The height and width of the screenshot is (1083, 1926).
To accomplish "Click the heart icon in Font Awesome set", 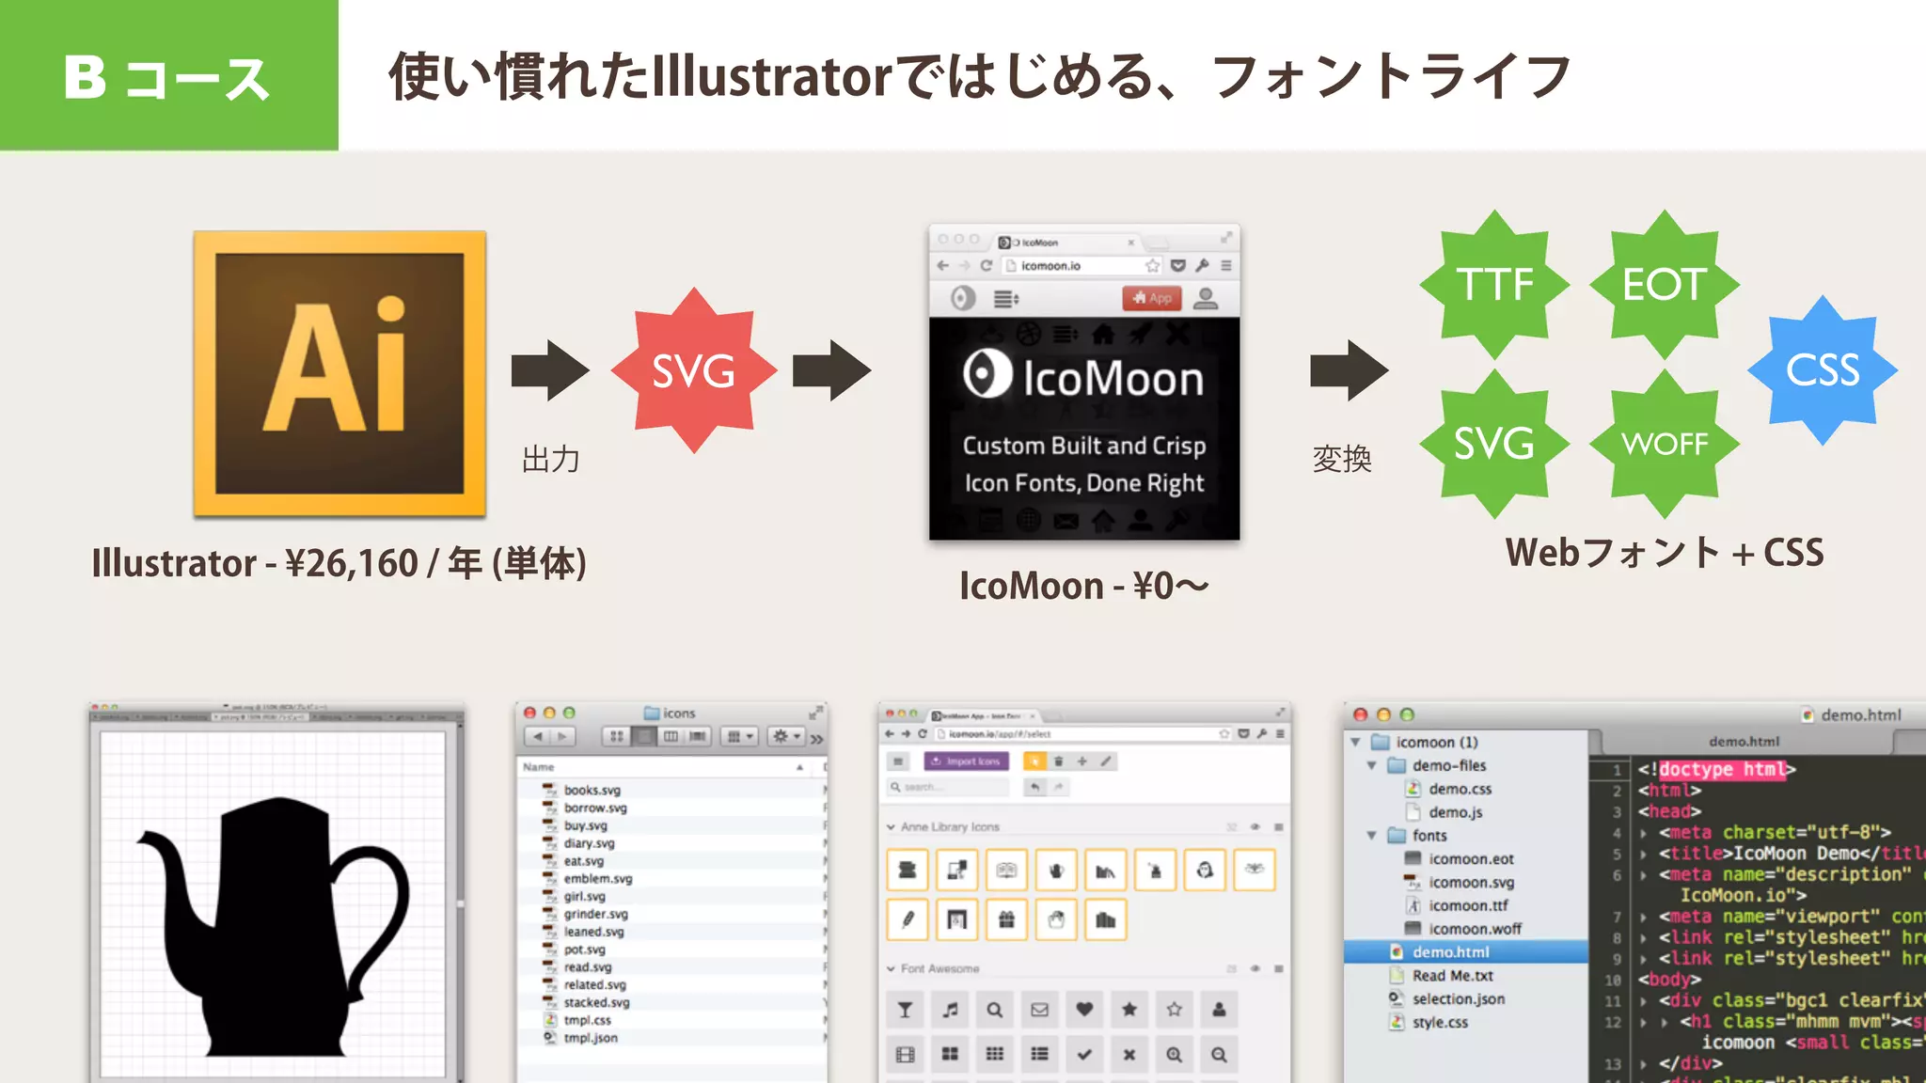I will (1084, 1010).
